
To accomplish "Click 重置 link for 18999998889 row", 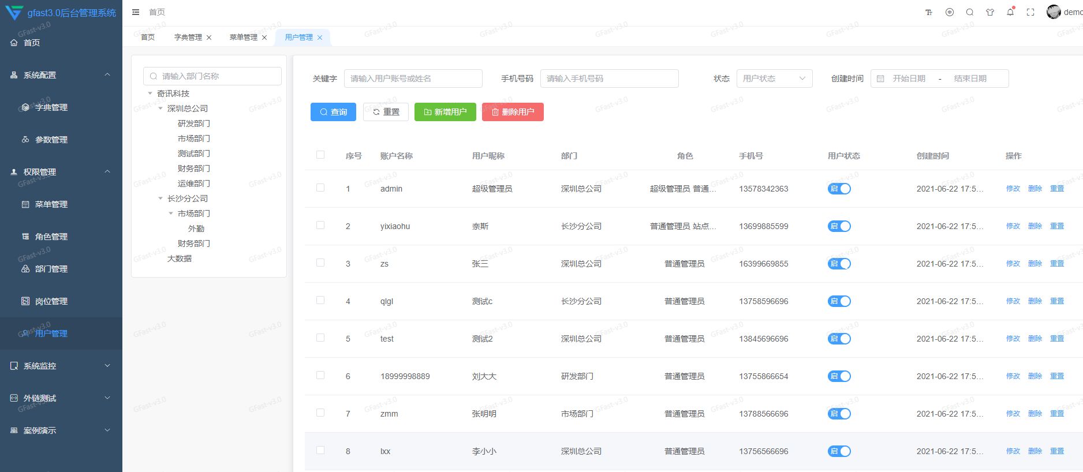I will coord(1057,376).
